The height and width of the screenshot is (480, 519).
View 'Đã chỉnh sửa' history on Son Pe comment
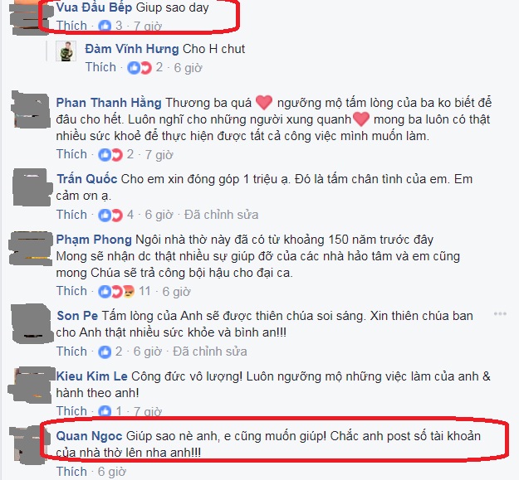[x=210, y=352]
